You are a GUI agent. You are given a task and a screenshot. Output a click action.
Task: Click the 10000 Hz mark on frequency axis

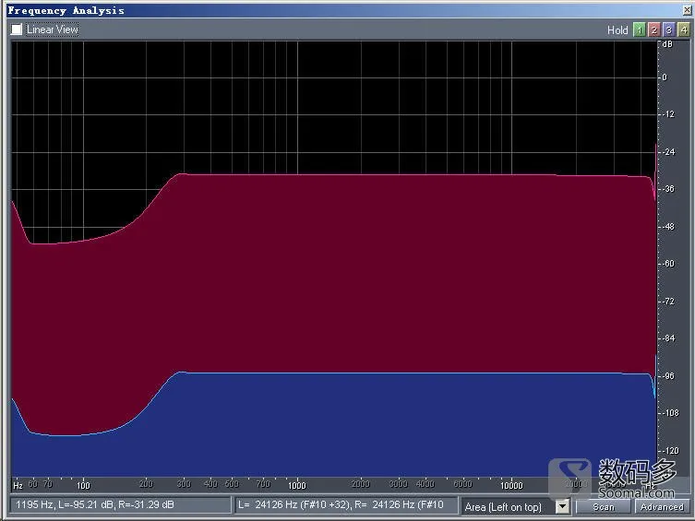point(511,485)
